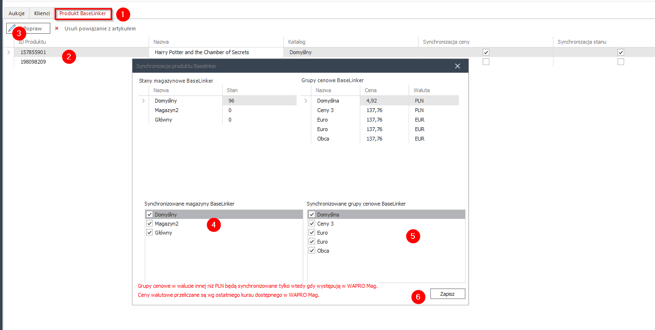
Task: Uncheck Domyślna in synchronized price groups list
Action: pyautogui.click(x=312, y=215)
